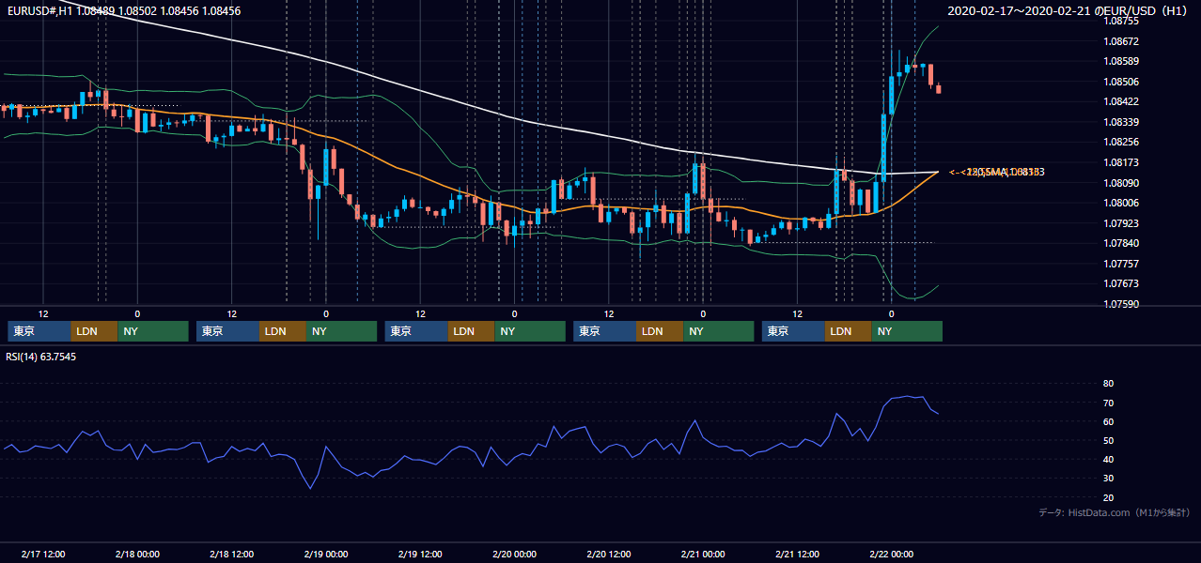Click RSI scale level 60
The width and height of the screenshot is (1201, 563).
click(1108, 421)
